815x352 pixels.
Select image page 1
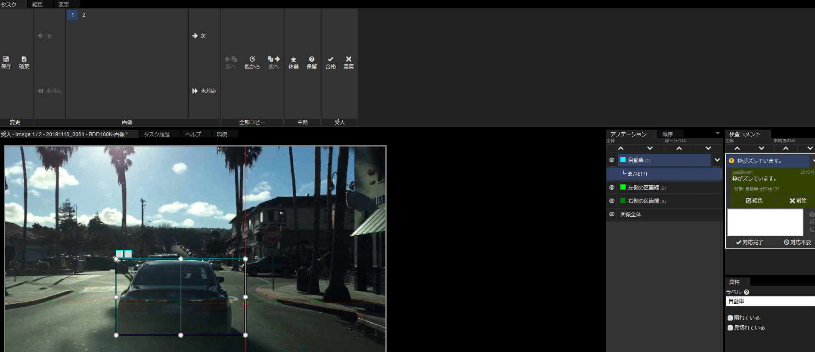[x=72, y=15]
